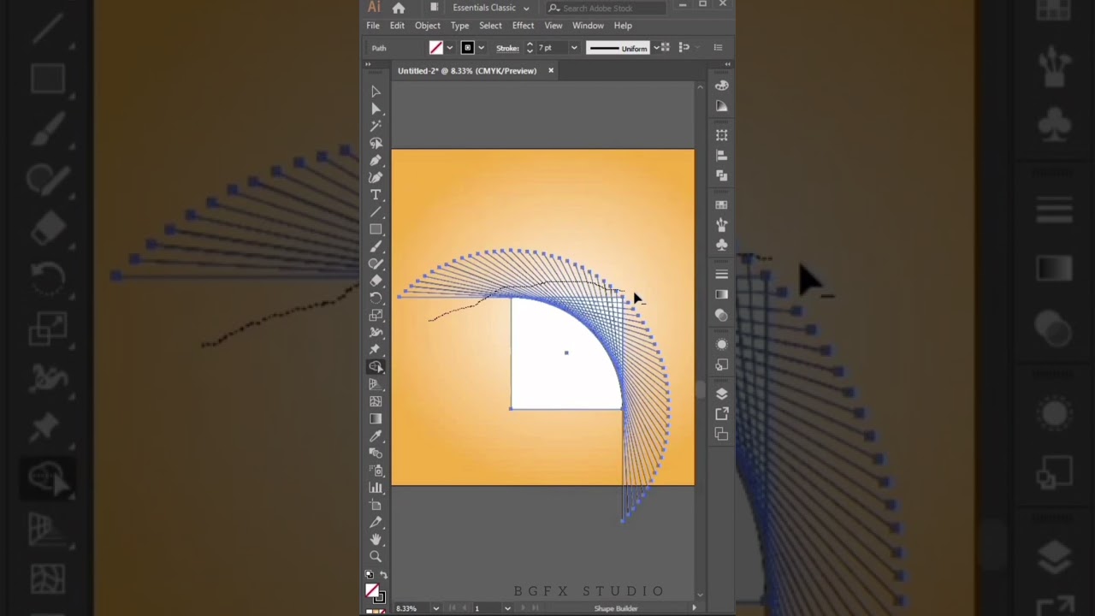Click the Stroke label link

507,48
